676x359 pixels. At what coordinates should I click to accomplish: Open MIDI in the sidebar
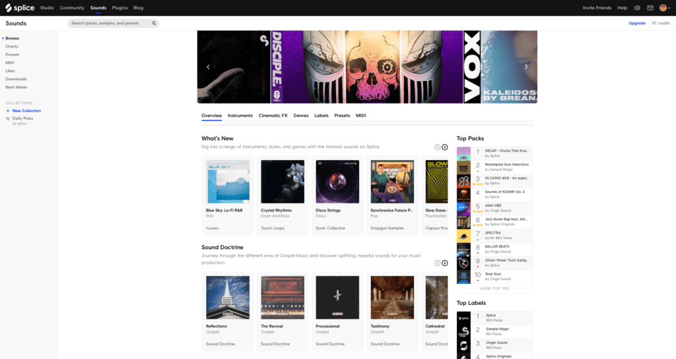10,63
